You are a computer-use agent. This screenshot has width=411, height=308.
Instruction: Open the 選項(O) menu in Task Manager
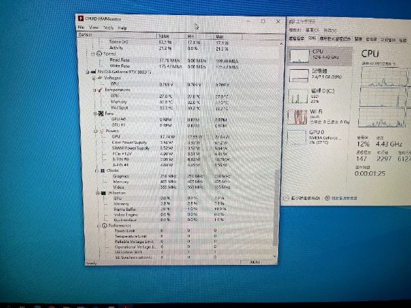[312, 30]
